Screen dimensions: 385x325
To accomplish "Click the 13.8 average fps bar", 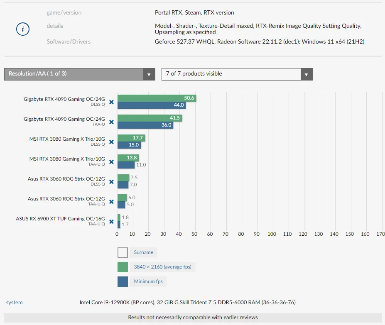I will click(x=128, y=158).
